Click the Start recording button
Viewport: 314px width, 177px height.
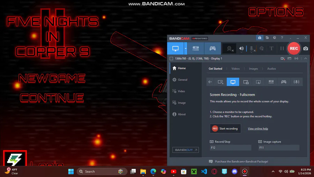pos(225,129)
